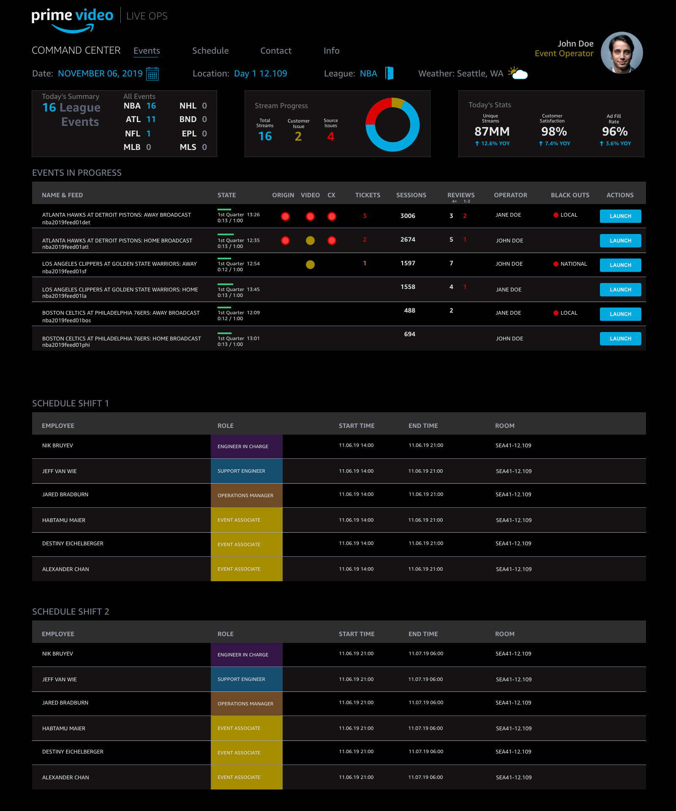The image size is (676, 811).
Task: Switch to the Schedule tab
Action: tap(210, 51)
